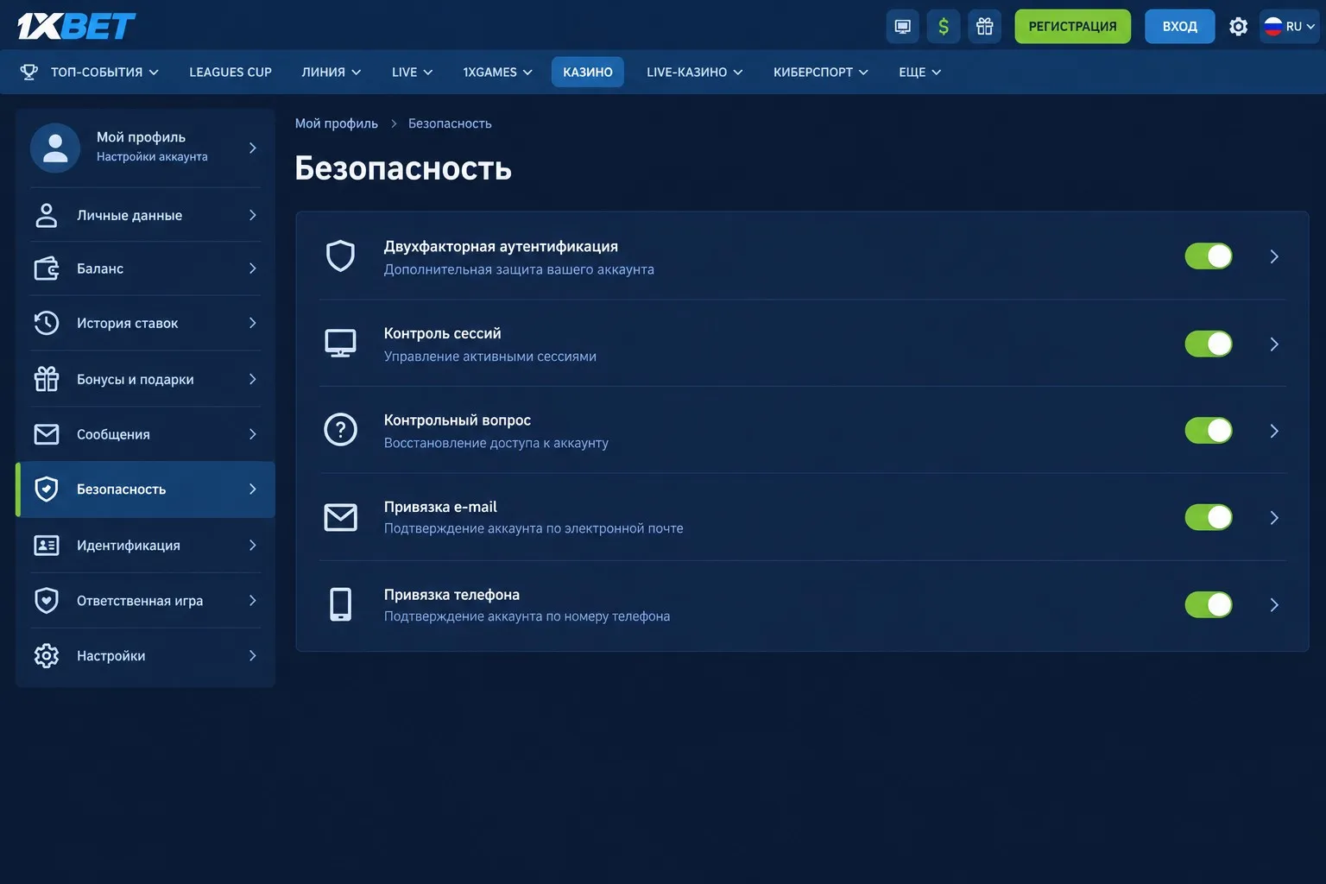Click the Настройки gear icon in sidebar
The image size is (1326, 884).
[47, 656]
